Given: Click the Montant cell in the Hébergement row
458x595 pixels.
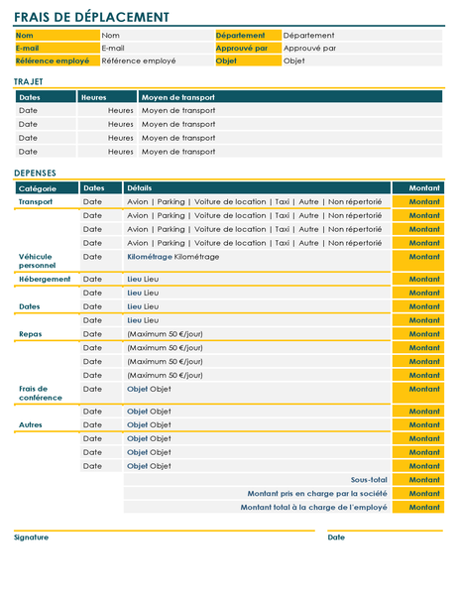Looking at the screenshot, I should click(x=417, y=279).
